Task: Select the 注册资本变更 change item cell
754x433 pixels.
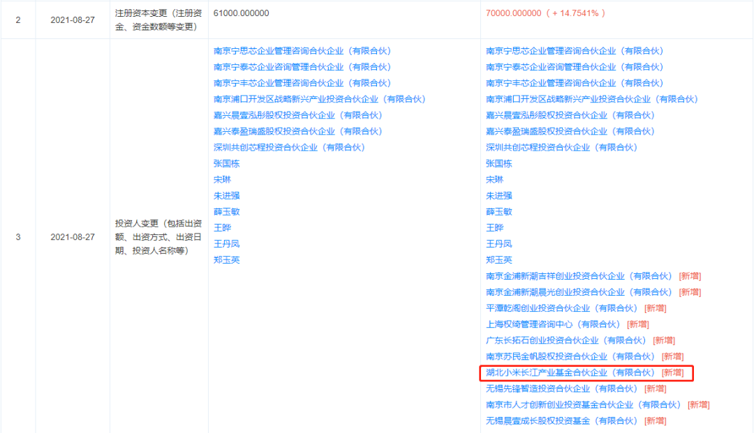Action: pos(158,20)
